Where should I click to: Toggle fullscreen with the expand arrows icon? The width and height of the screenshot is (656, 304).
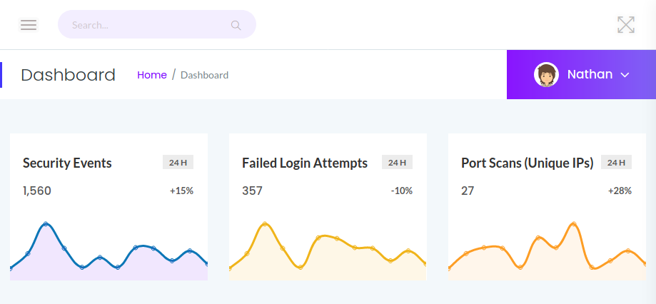click(625, 25)
